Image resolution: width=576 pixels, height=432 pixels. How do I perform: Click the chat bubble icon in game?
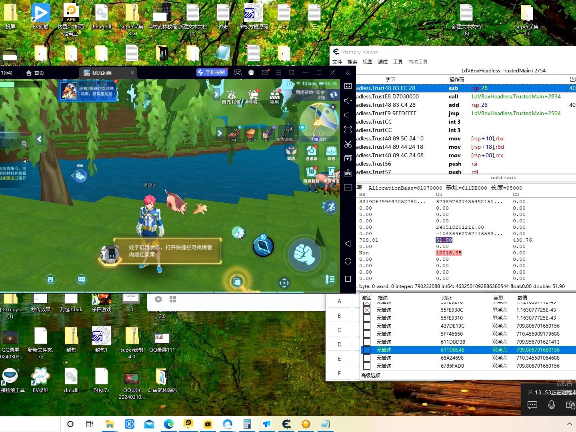point(82,279)
